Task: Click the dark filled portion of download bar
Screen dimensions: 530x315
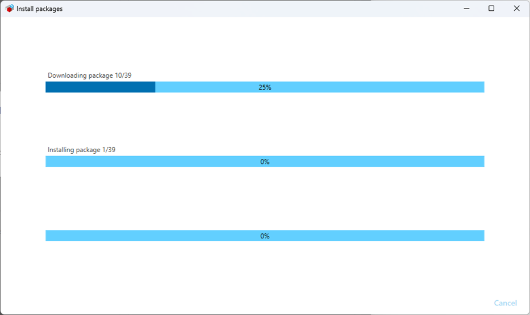Action: coord(100,87)
